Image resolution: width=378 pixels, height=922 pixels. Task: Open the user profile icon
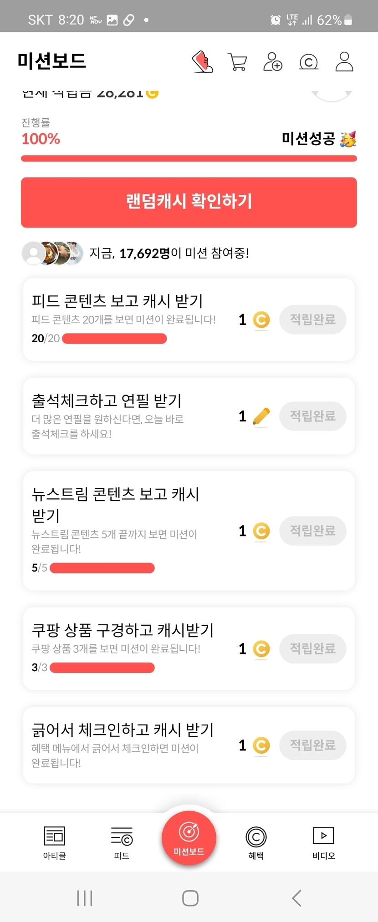coord(344,61)
